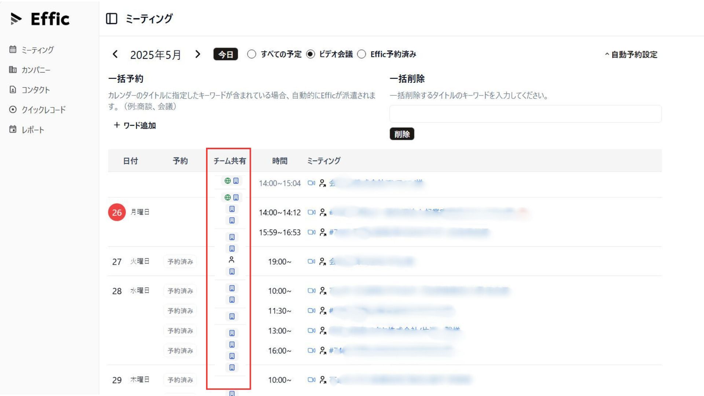Click the 予約 column header
The image size is (704, 396).
[180, 161]
